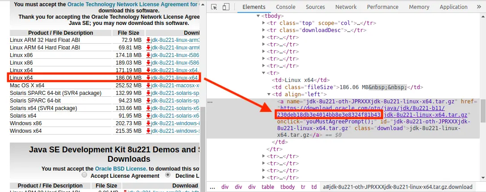Select Decline License Agreement radio button
Viewport: 486px width, 192px height.
[x=168, y=175]
